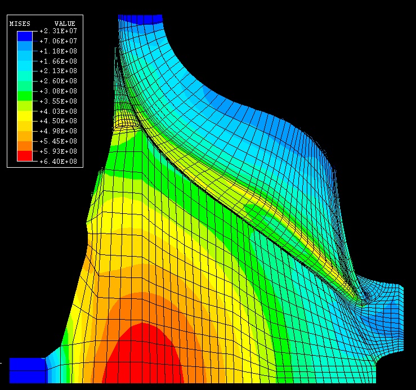This screenshot has height=390, width=416.
Task: Select the +6.40E+08 legend value
Action: coord(58,162)
